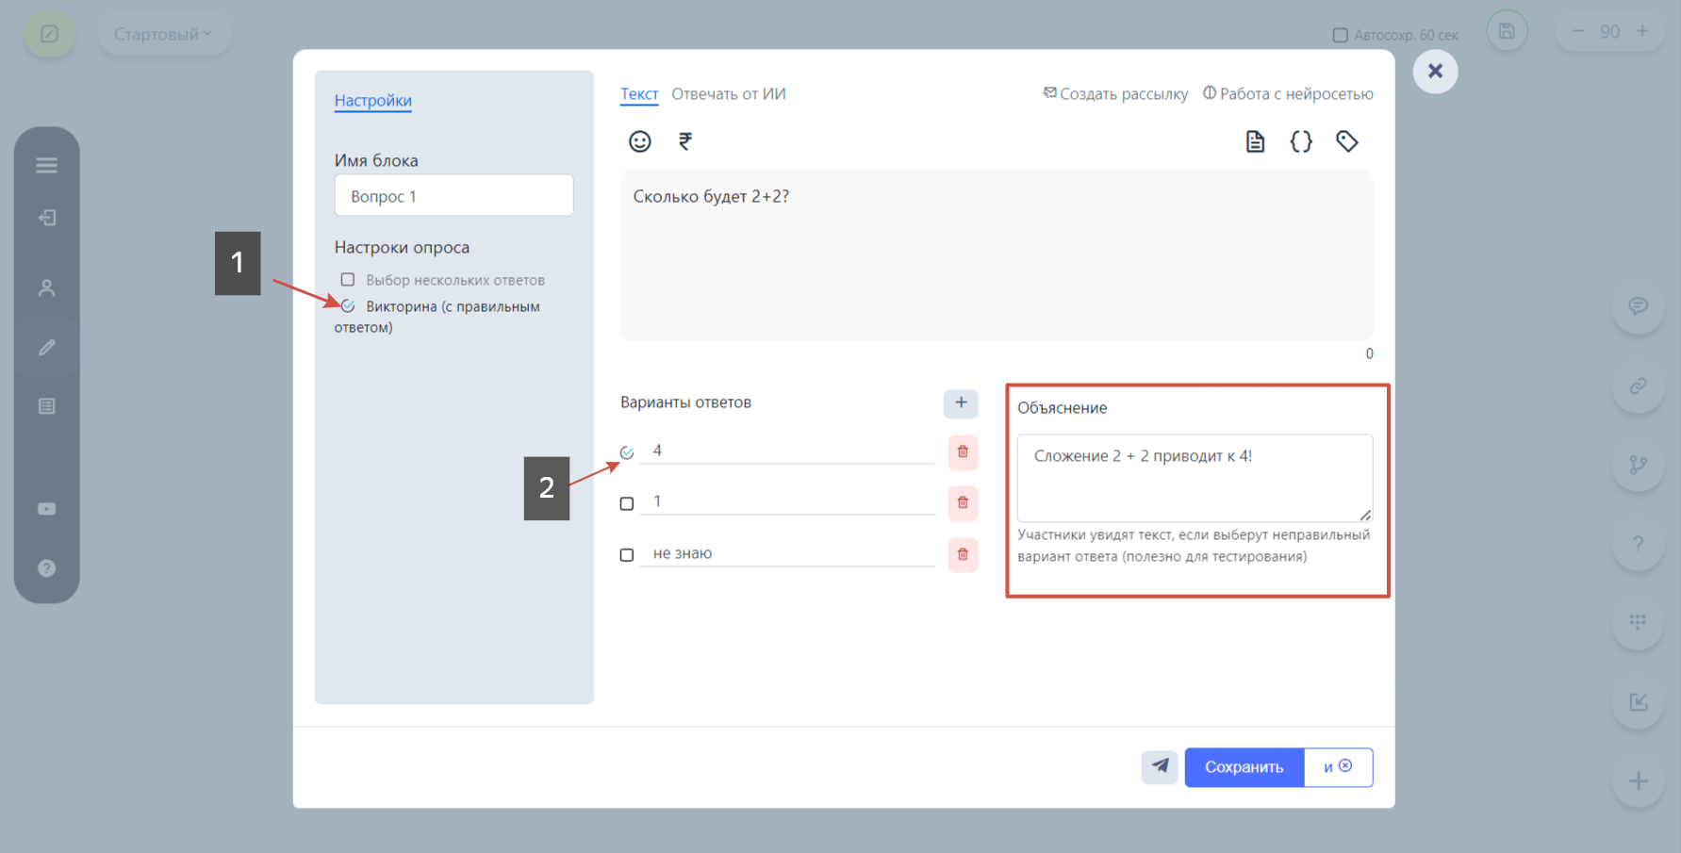This screenshot has height=853, width=1681.
Task: Open the video sidebar icon
Action: [x=47, y=509]
